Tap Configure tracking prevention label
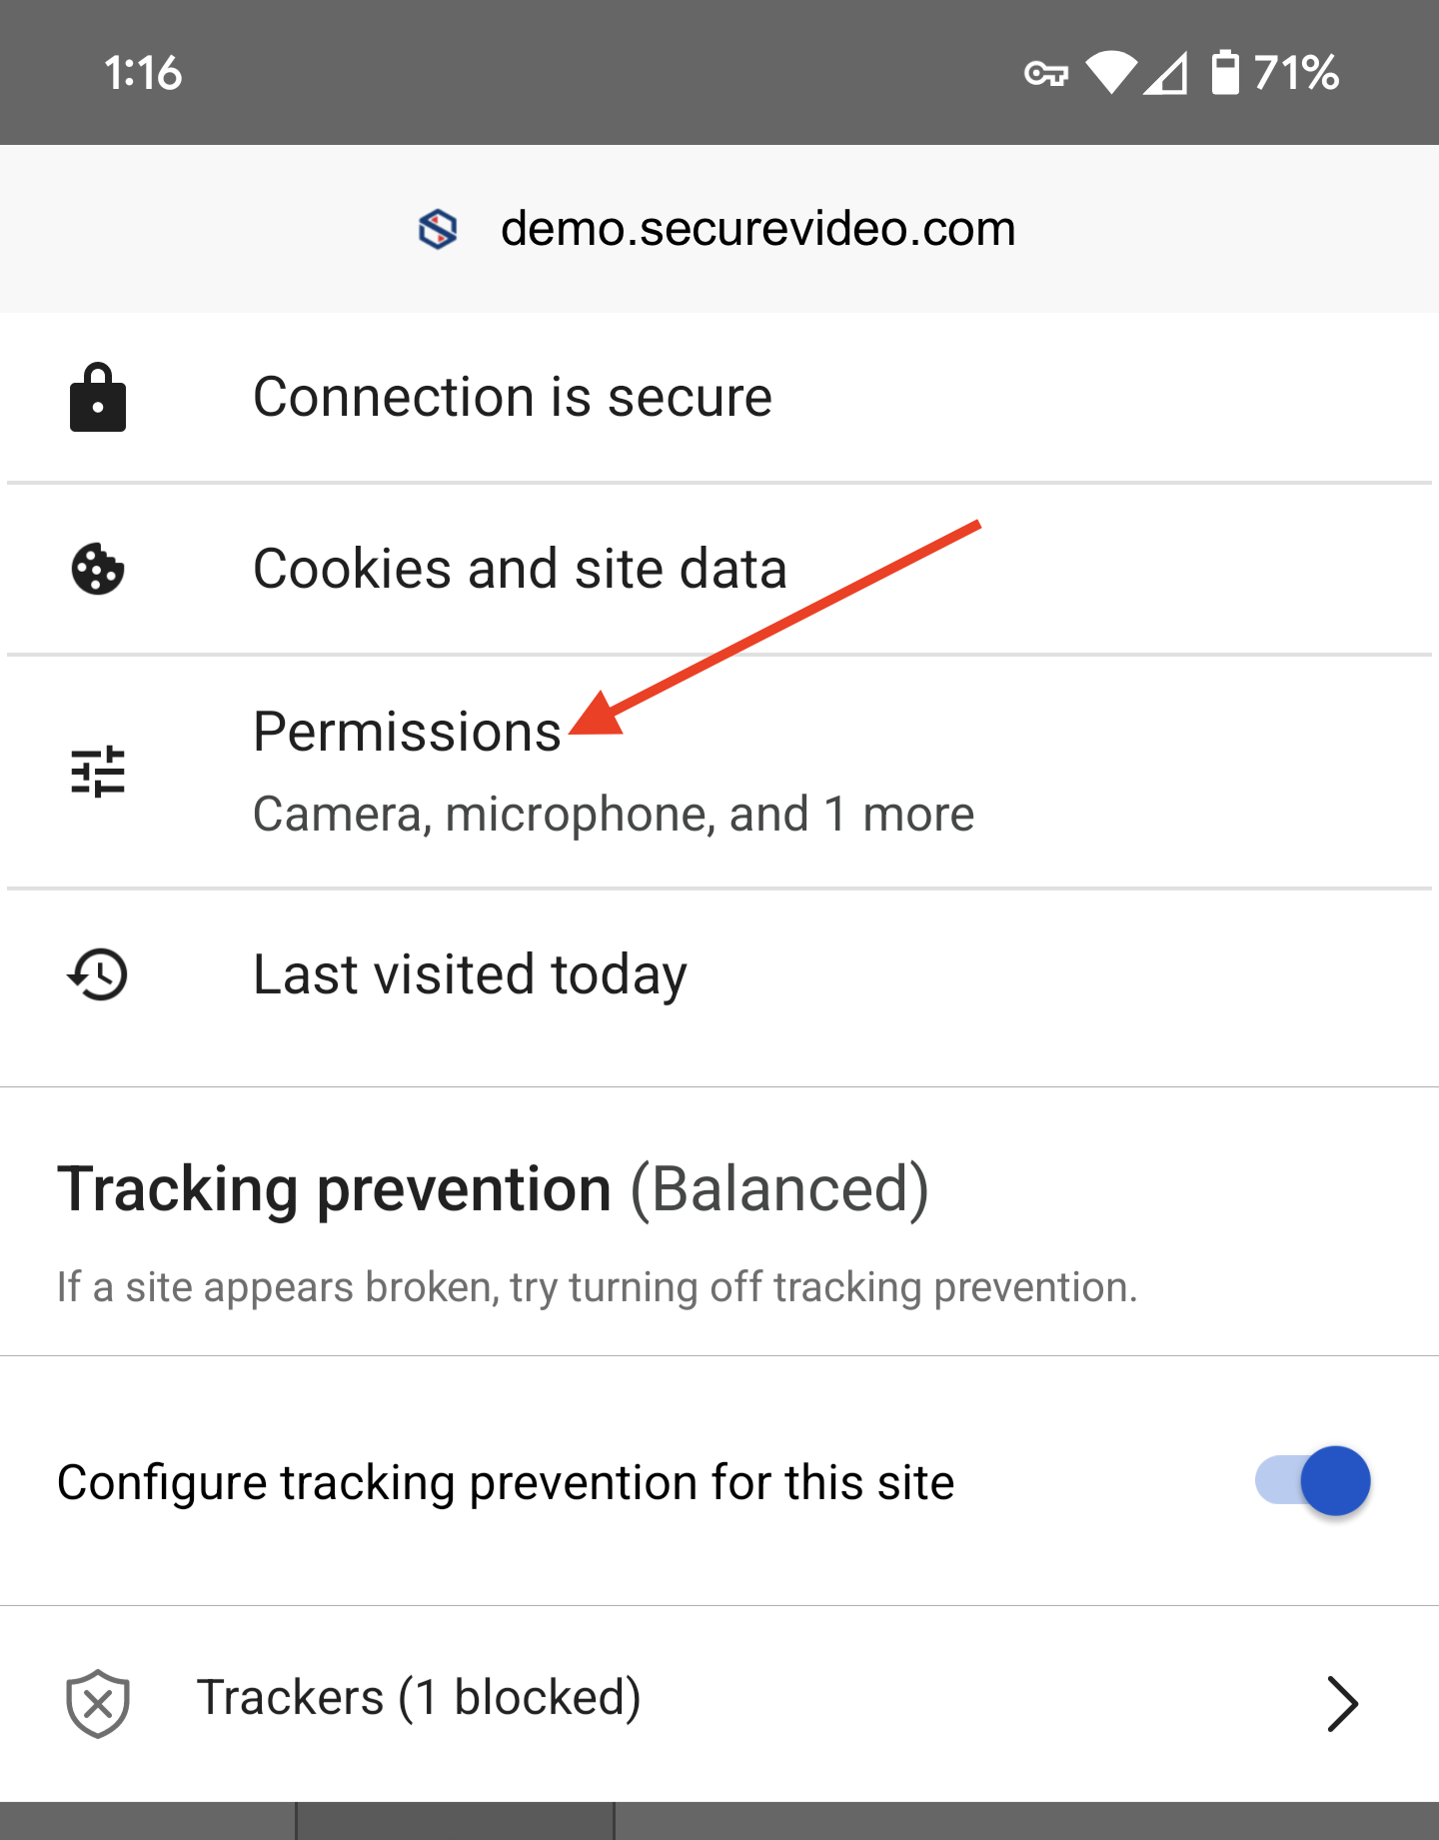This screenshot has width=1439, height=1840. 506,1482
